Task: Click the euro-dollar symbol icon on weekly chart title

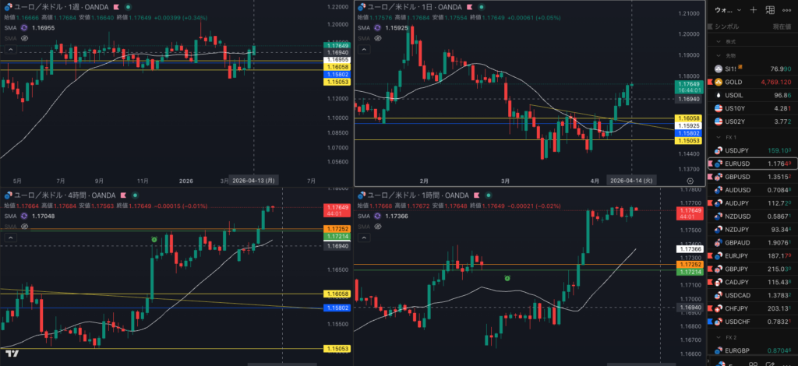Action: 8,7
